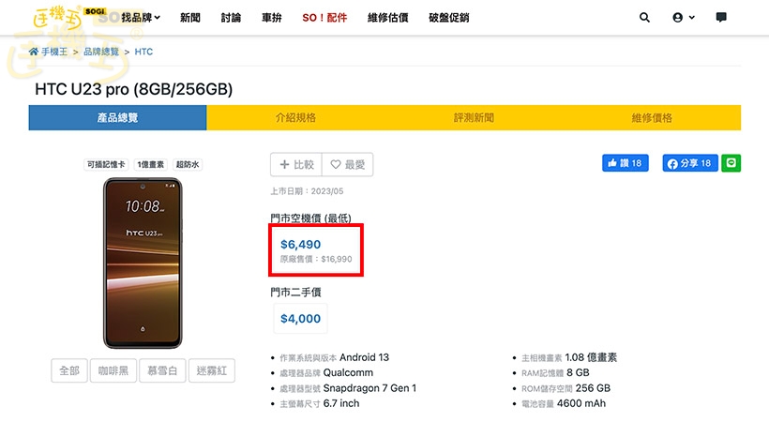This screenshot has height=422, width=769.
Task: Open 破盤促銷 in navigation bar
Action: tap(448, 18)
